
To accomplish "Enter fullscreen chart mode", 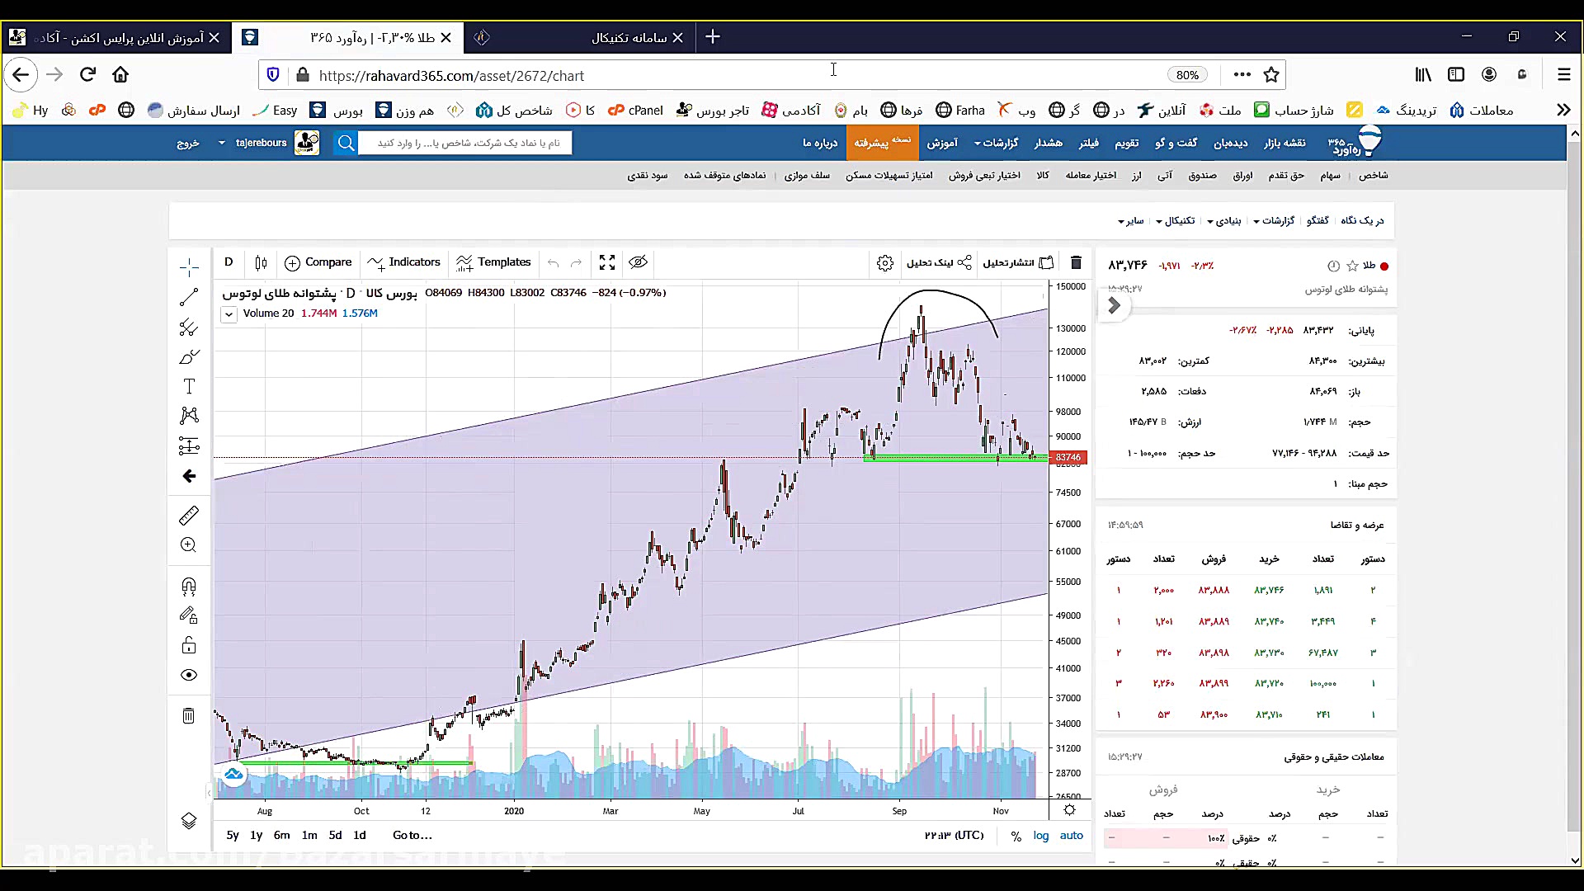I will pyautogui.click(x=607, y=262).
